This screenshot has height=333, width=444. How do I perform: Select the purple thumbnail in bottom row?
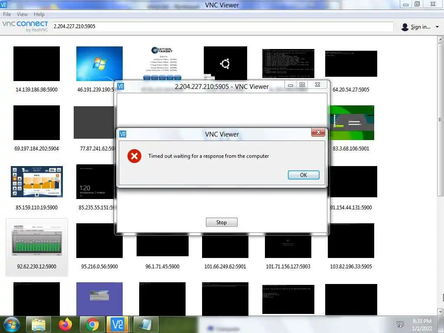point(99,299)
